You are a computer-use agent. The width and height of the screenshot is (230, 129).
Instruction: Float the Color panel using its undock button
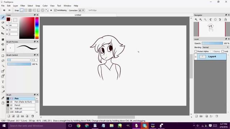click(35, 15)
